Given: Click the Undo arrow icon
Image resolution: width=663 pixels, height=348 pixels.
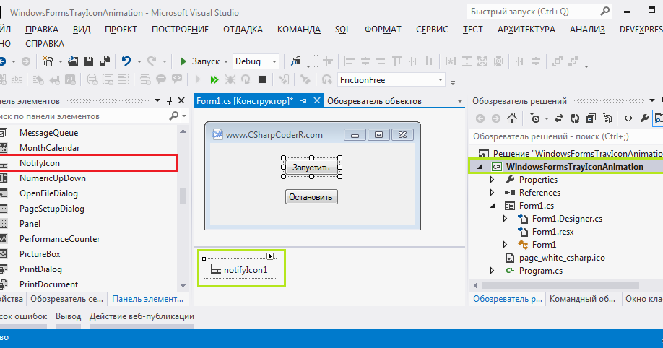Looking at the screenshot, I should pos(126,62).
